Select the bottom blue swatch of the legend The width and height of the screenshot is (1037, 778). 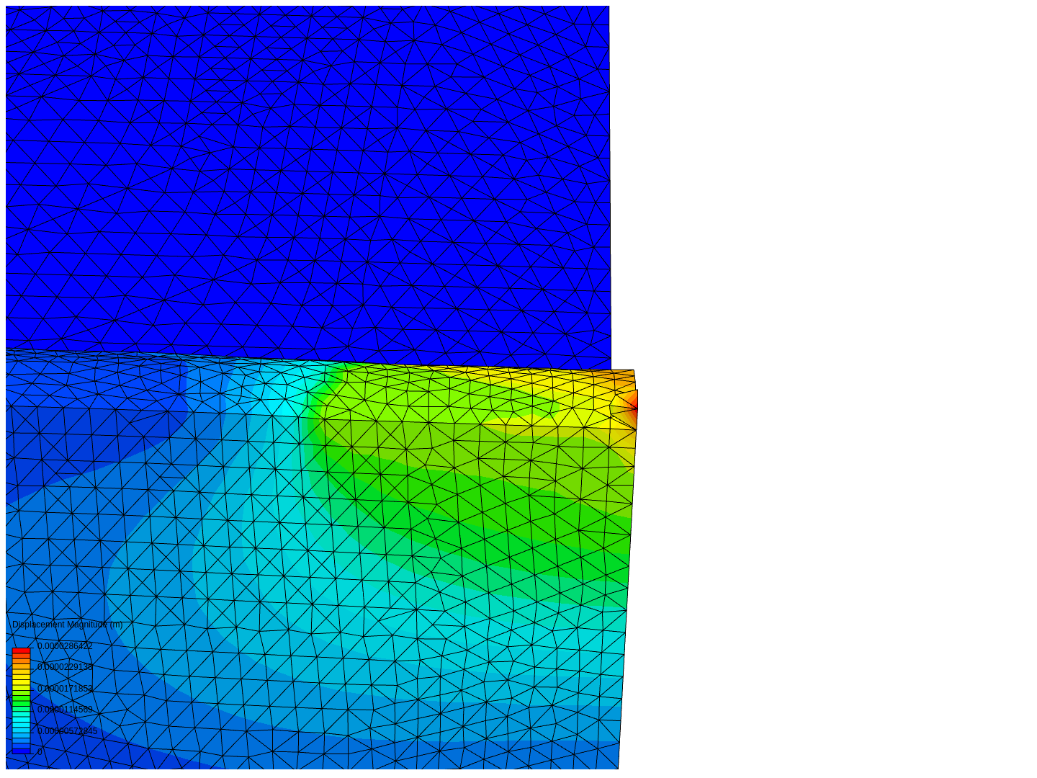coord(21,751)
